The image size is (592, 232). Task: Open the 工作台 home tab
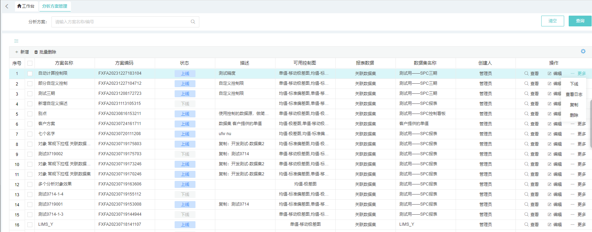click(x=26, y=6)
